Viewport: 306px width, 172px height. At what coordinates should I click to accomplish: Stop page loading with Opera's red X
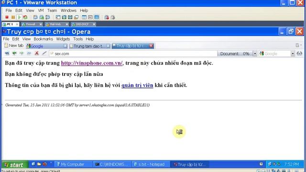pyautogui.click(x=36, y=53)
